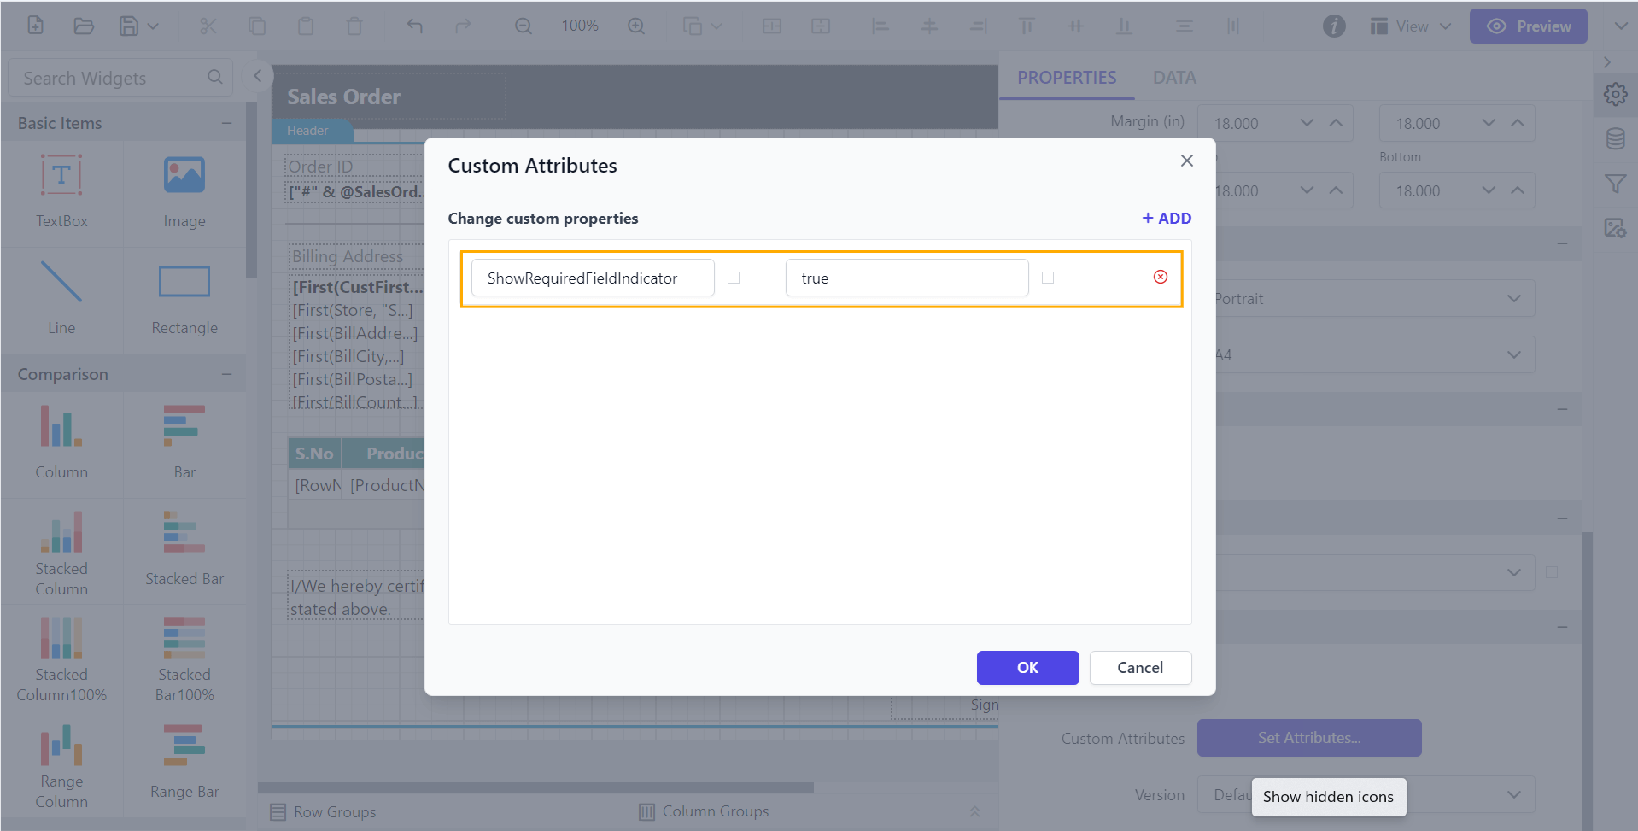Remove the ShowRequiredFieldIndicator row with the red delete icon

pos(1160,277)
